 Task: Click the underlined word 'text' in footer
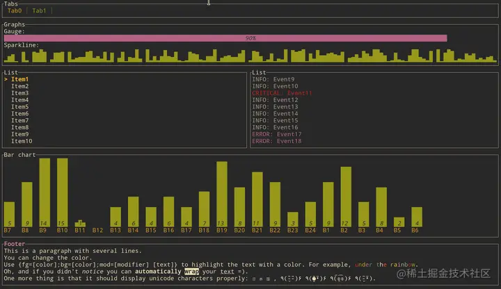(x=227, y=272)
